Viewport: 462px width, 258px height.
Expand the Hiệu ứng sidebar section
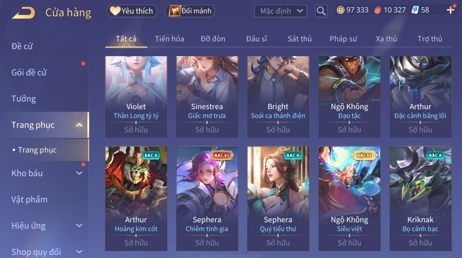pos(79,225)
